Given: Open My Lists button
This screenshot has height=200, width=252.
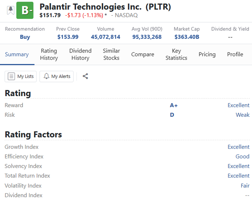Looking at the screenshot, I should click(21, 76).
